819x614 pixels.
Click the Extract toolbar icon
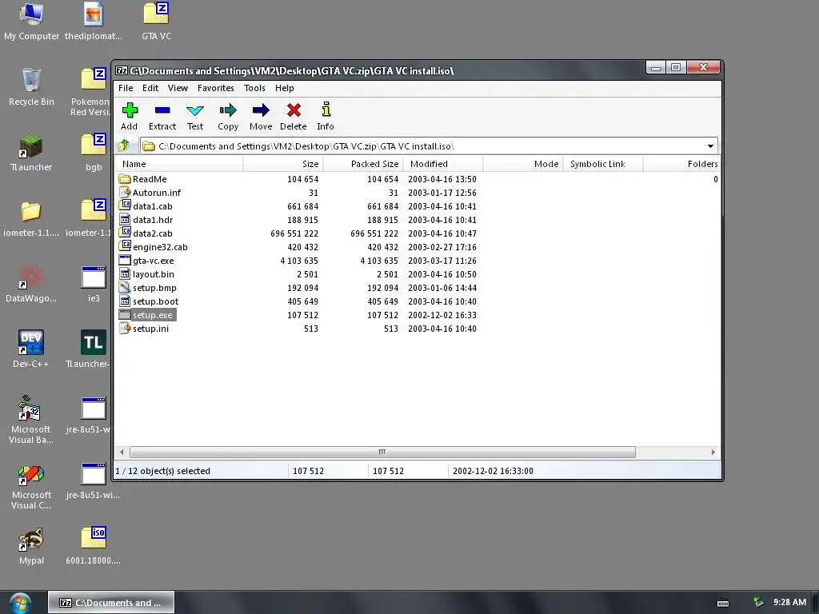click(x=162, y=110)
